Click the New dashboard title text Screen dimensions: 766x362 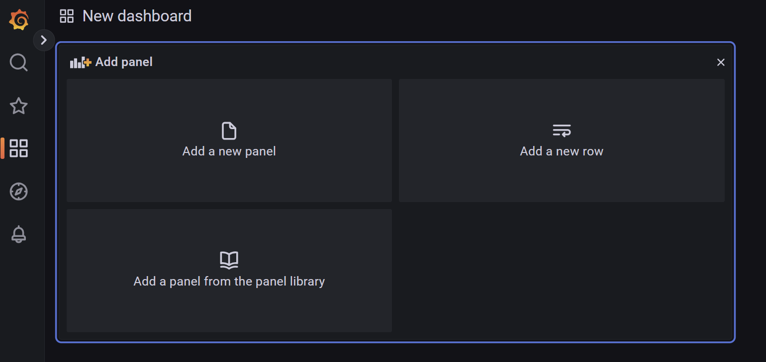[x=137, y=16]
